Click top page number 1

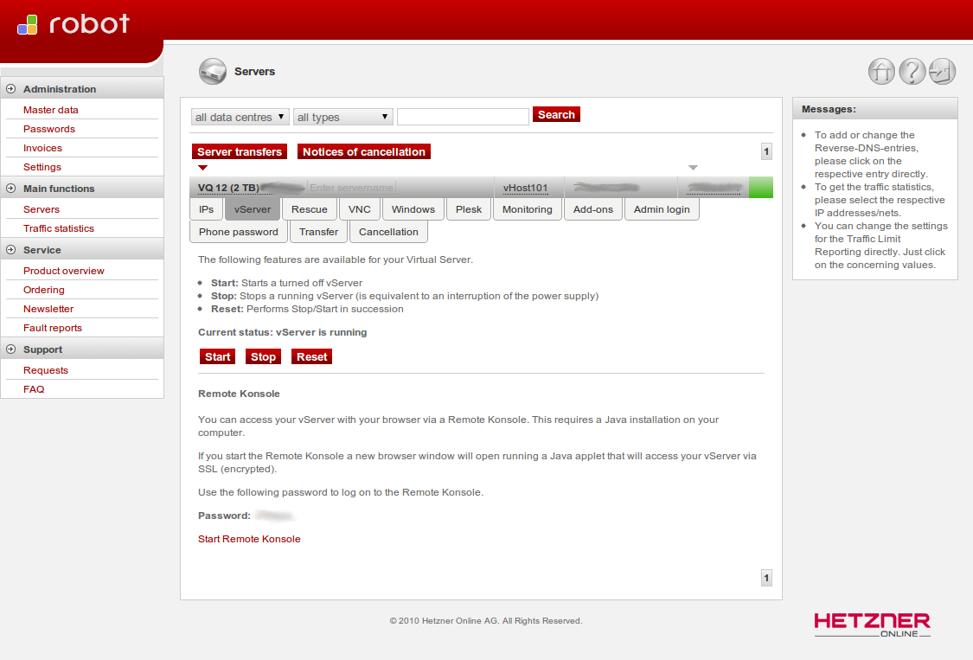[766, 151]
